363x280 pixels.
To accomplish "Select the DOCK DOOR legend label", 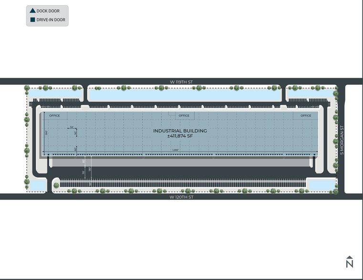I will tap(48, 10).
